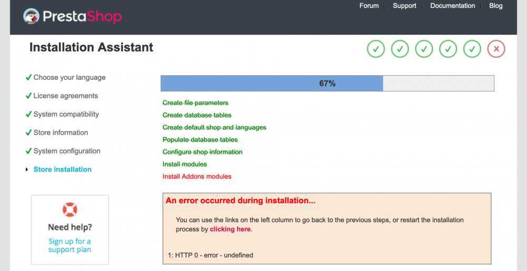Restart installation via clicking here link
This screenshot has height=271, width=527.
(x=230, y=229)
